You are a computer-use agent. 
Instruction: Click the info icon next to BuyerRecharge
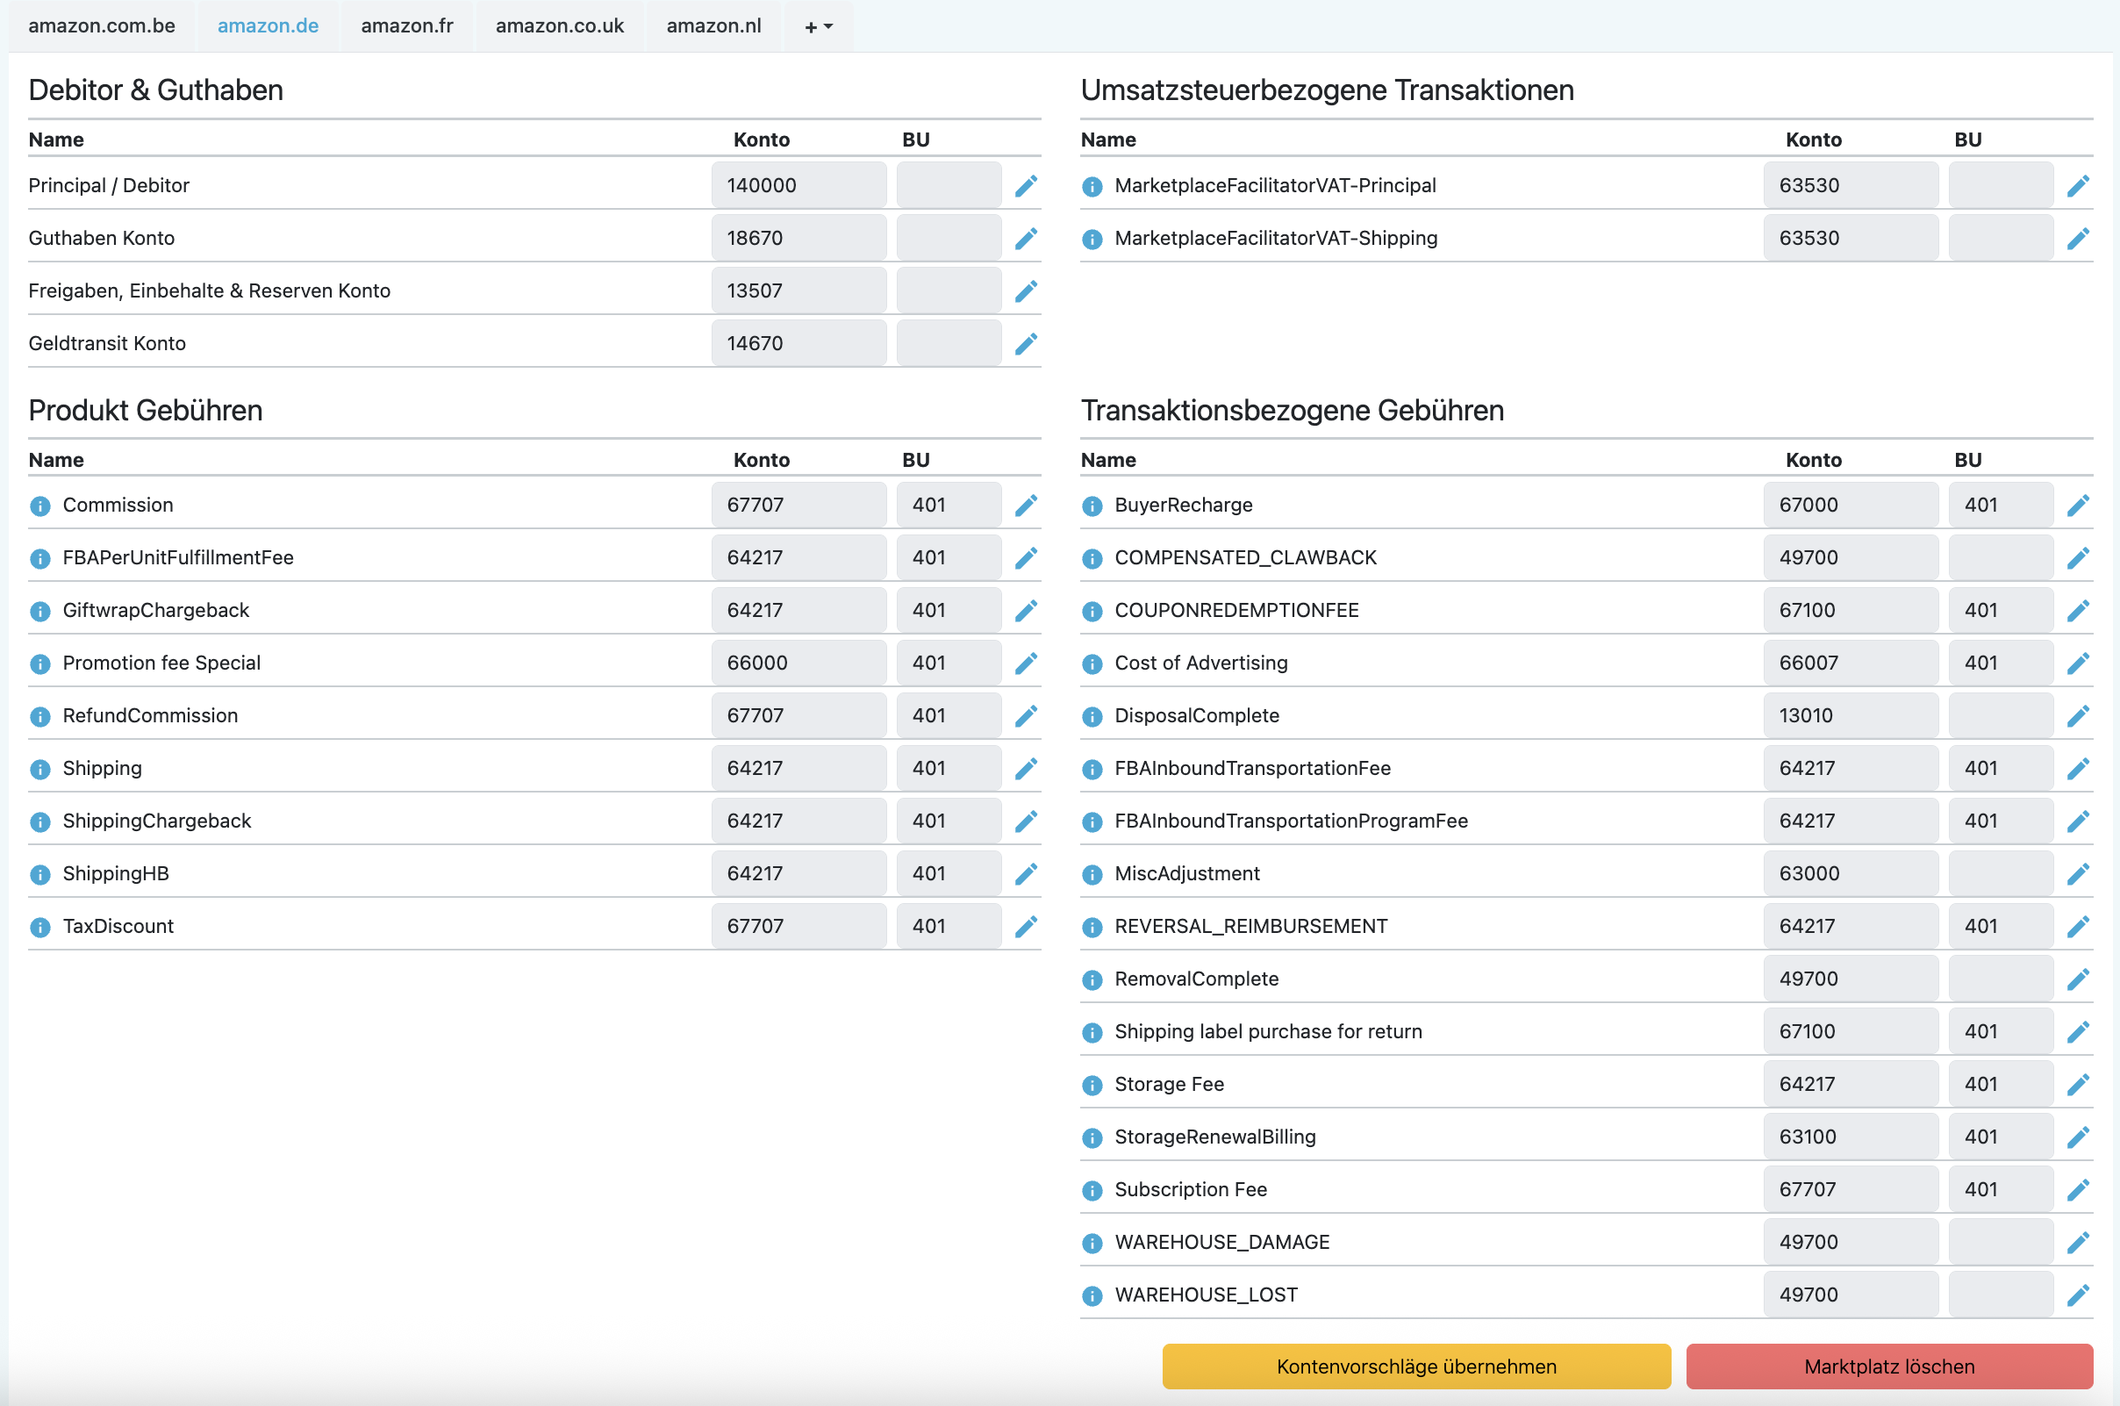[x=1092, y=506]
